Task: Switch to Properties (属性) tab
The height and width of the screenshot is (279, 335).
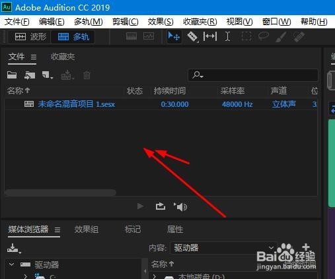Action: click(x=175, y=230)
